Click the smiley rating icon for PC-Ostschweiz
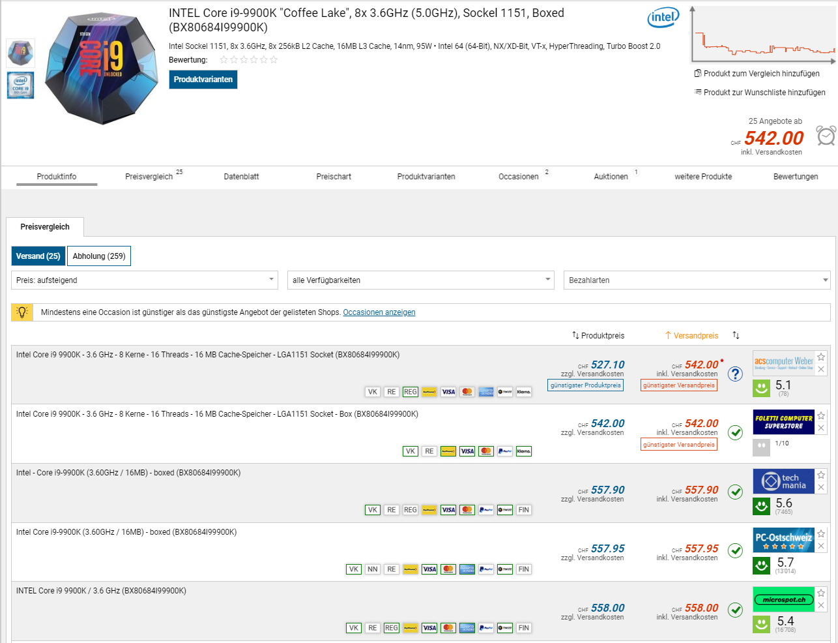 tap(761, 565)
